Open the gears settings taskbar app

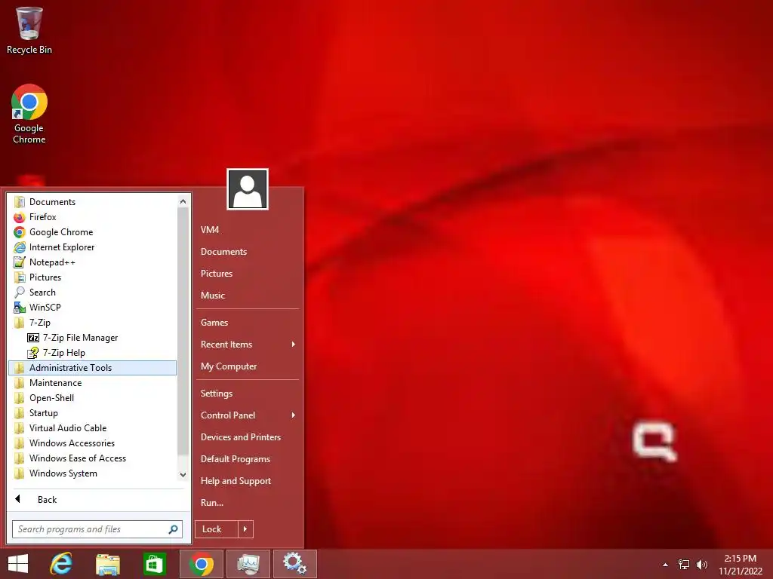[295, 564]
